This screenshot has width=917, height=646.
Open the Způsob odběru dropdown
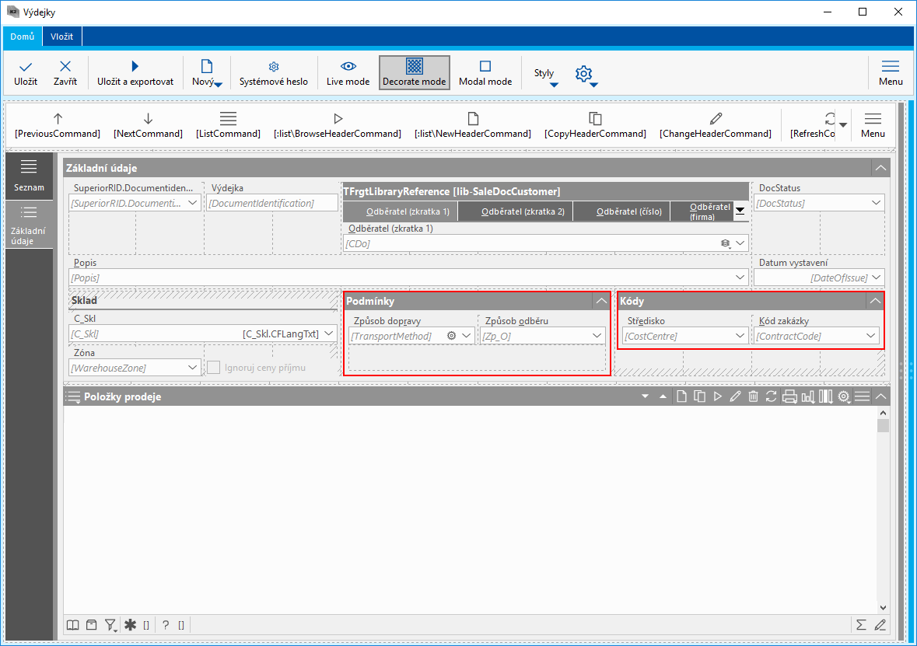coord(597,336)
